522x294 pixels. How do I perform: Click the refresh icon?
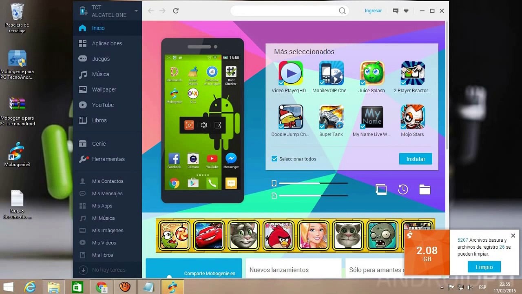point(176,11)
